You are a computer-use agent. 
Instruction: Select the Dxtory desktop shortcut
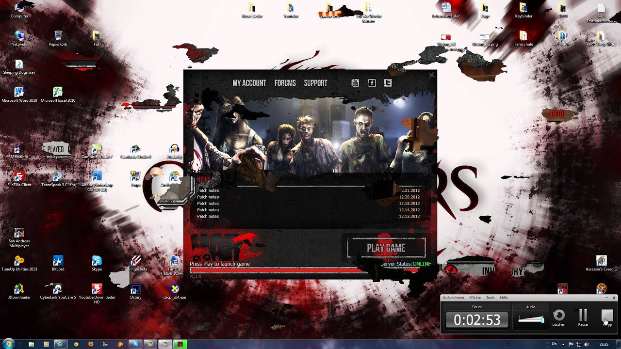[135, 291]
